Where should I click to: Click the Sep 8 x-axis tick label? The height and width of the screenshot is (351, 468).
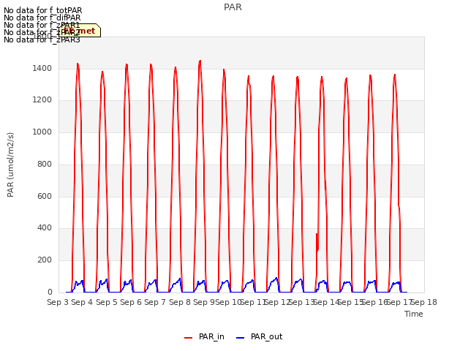tap(180, 302)
